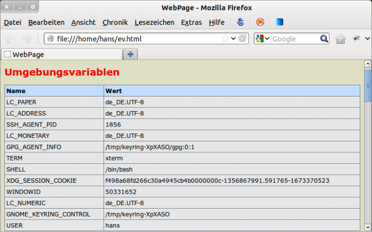Select the WebPage tab
The image size is (372, 232).
pos(60,54)
